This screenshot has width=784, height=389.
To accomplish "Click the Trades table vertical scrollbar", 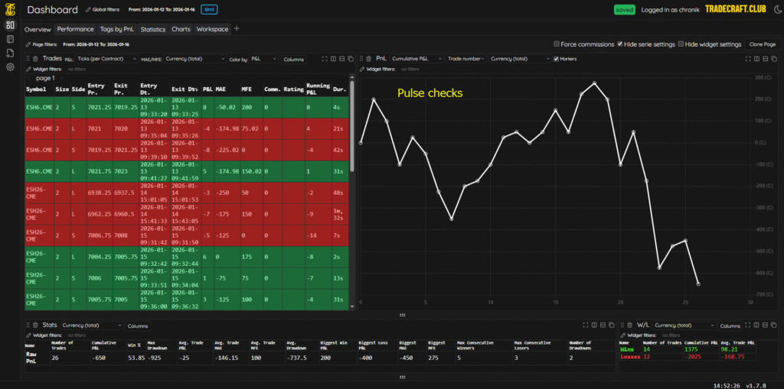I will [351, 115].
